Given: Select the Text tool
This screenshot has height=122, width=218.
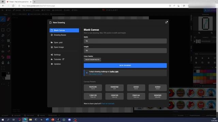Looking at the screenshot, I should coord(3,46).
